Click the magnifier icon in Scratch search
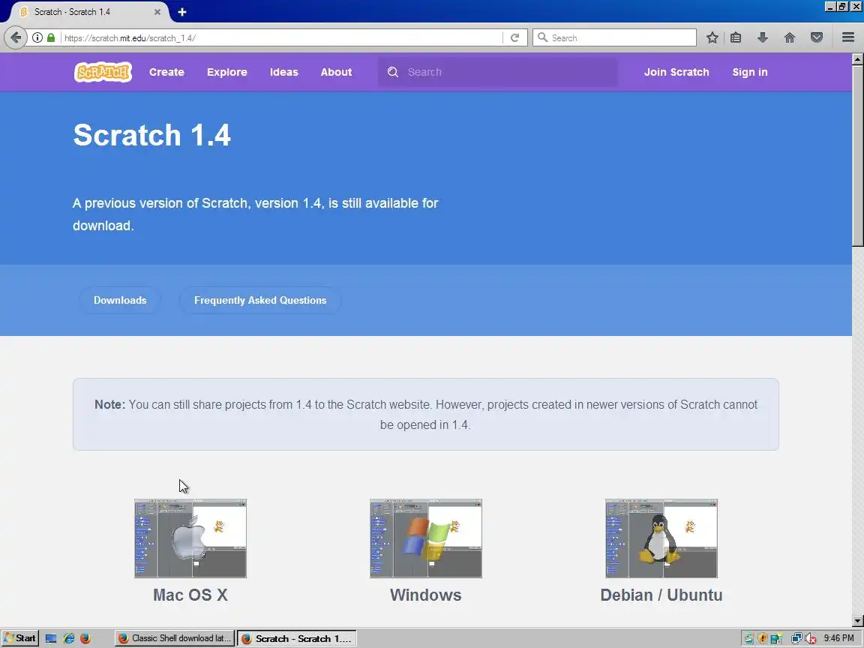Screen dimensions: 864x648 point(392,72)
